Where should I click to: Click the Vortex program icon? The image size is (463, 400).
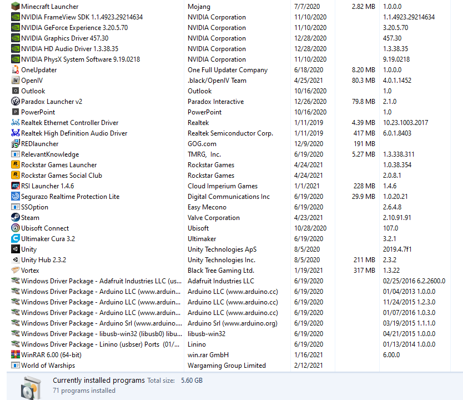coord(16,270)
